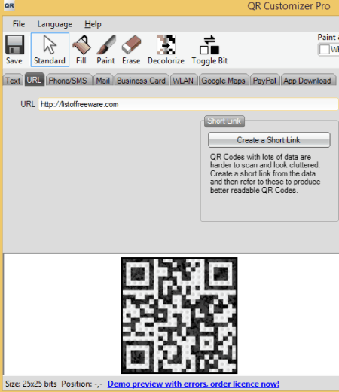Open the Language menu
This screenshot has height=392, width=339.
click(x=55, y=24)
